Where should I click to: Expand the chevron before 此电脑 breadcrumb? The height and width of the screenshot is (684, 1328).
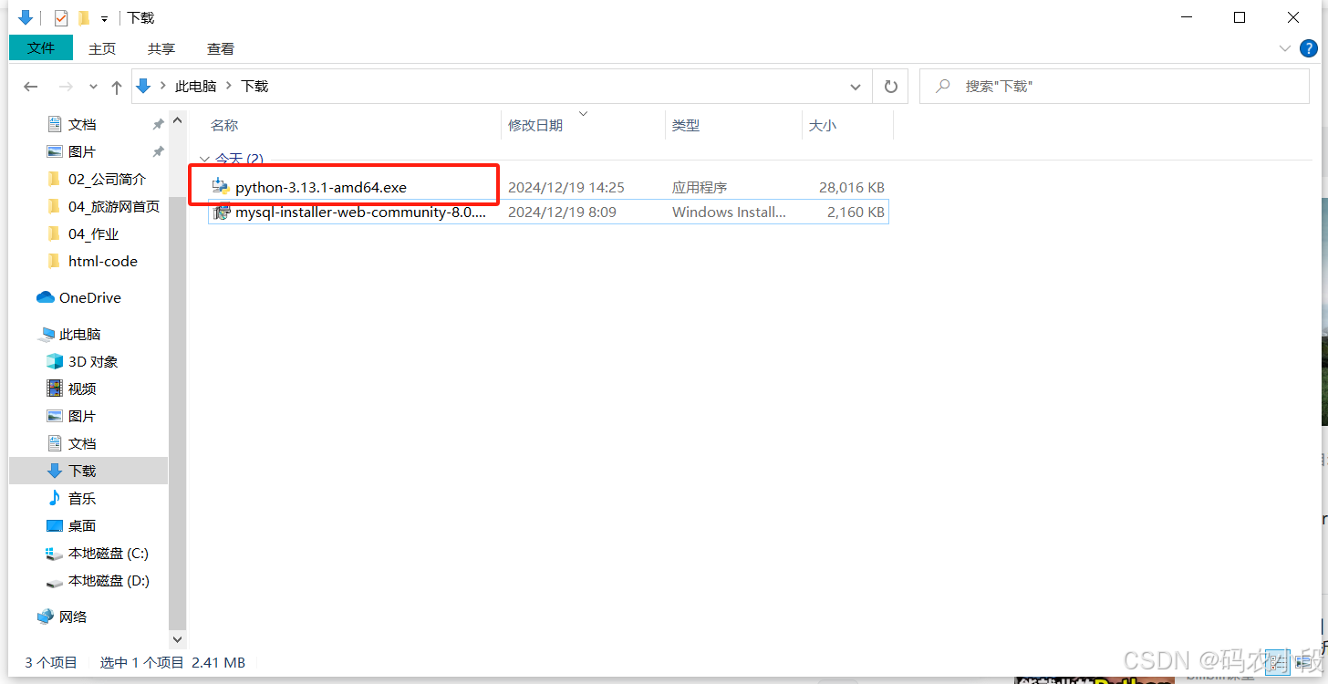click(163, 87)
